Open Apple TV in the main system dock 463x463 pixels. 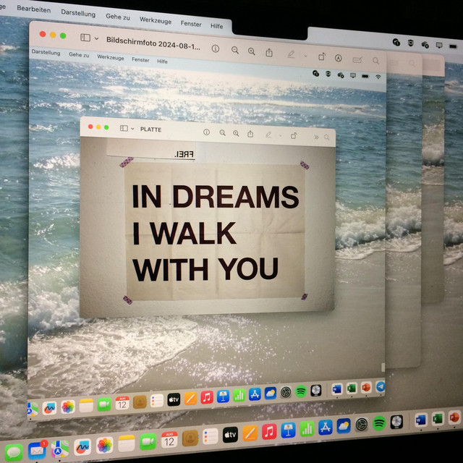[x=230, y=435]
